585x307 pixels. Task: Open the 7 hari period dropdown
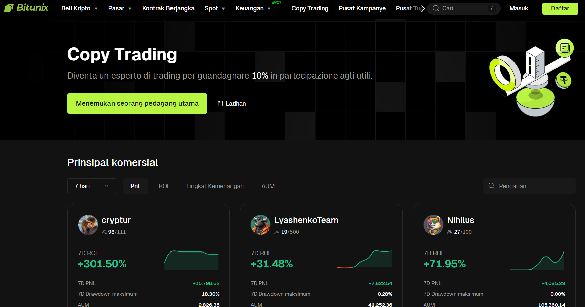pyautogui.click(x=92, y=186)
